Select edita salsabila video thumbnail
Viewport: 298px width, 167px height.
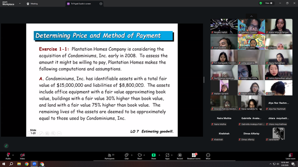[x=251, y=57]
